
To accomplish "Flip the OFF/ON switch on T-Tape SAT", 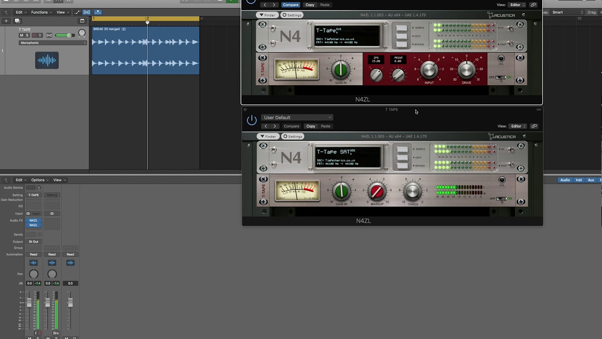I will click(502, 199).
